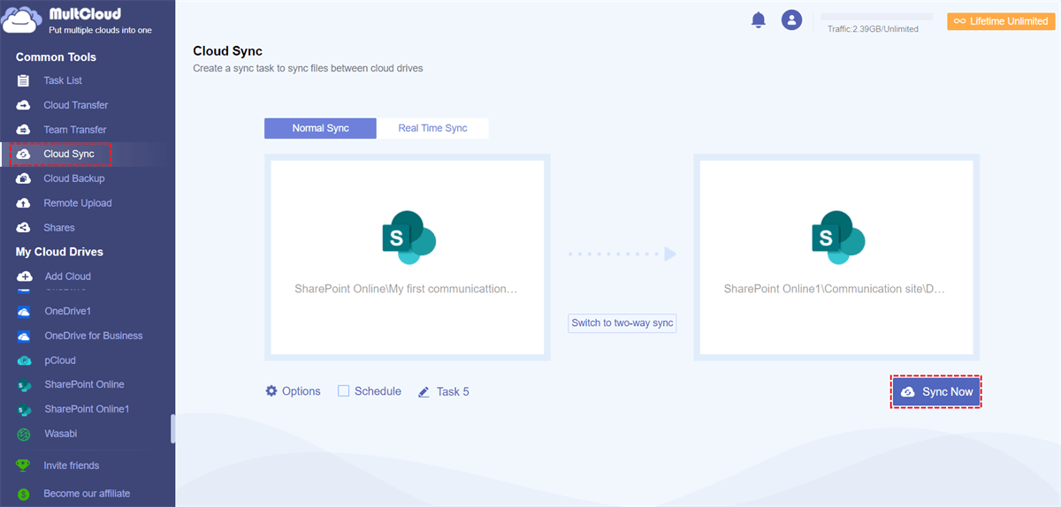Click the OneDrive for Business icon
1061x507 pixels.
(25, 336)
